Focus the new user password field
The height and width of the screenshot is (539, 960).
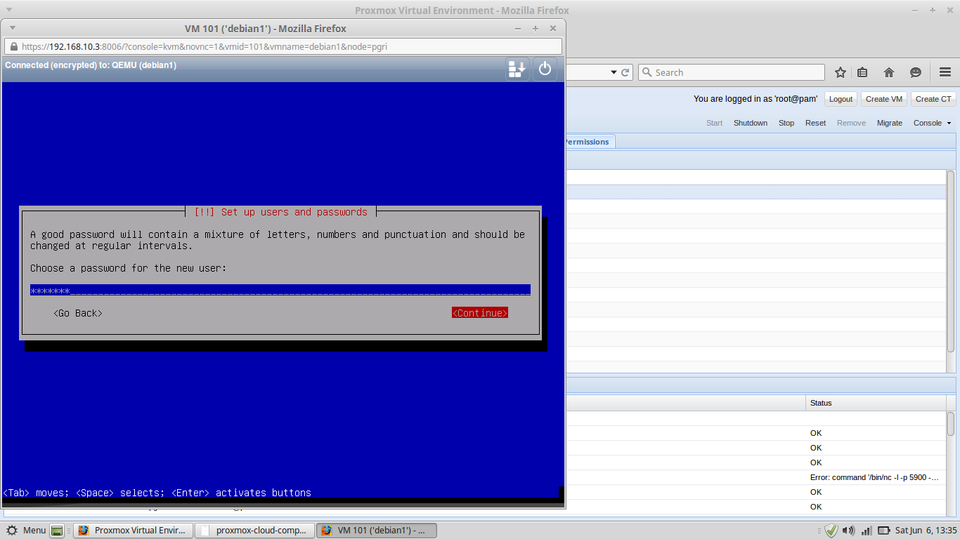point(280,291)
